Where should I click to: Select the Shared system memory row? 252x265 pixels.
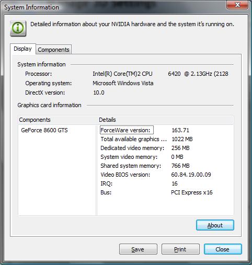pyautogui.click(x=166, y=166)
